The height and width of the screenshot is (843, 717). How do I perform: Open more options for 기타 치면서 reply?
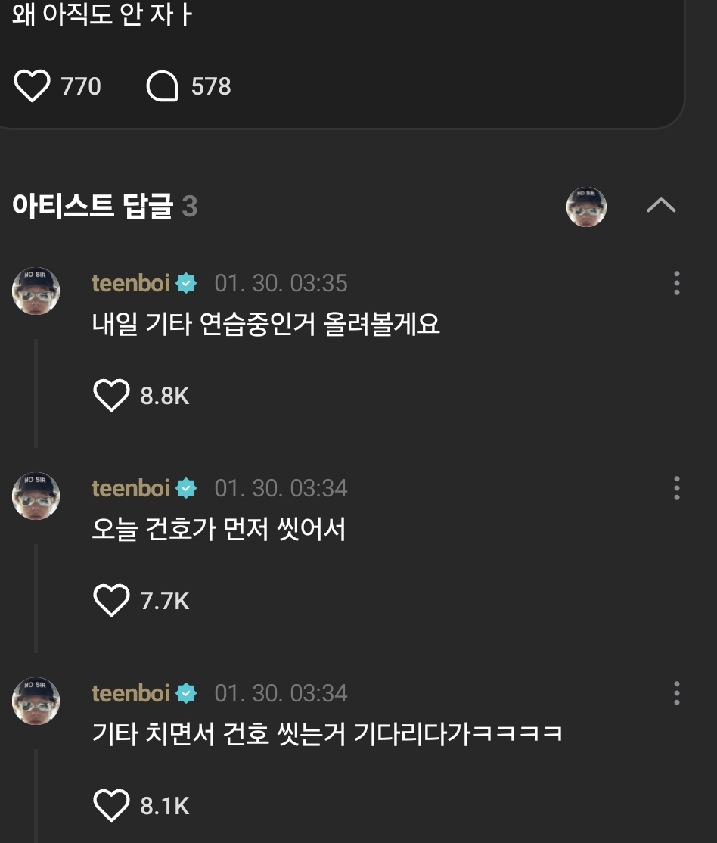click(677, 693)
